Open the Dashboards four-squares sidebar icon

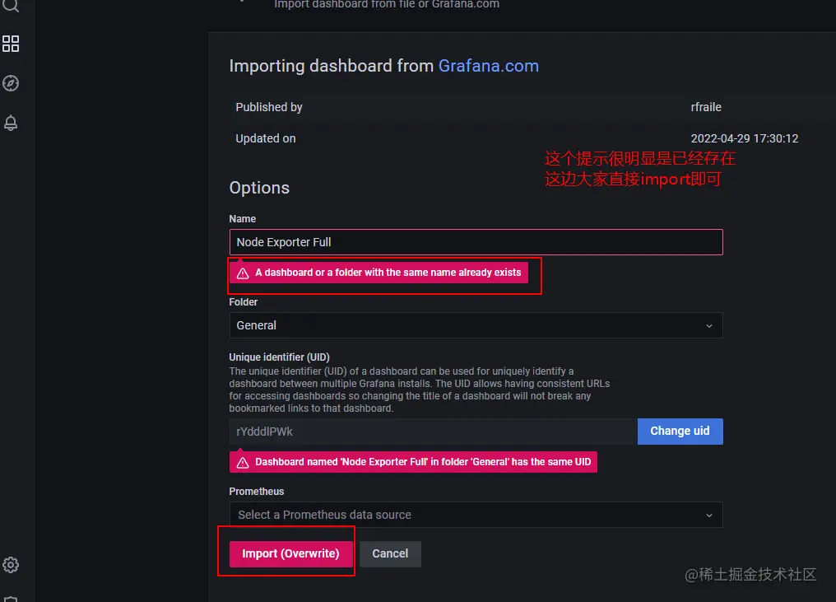pos(11,44)
